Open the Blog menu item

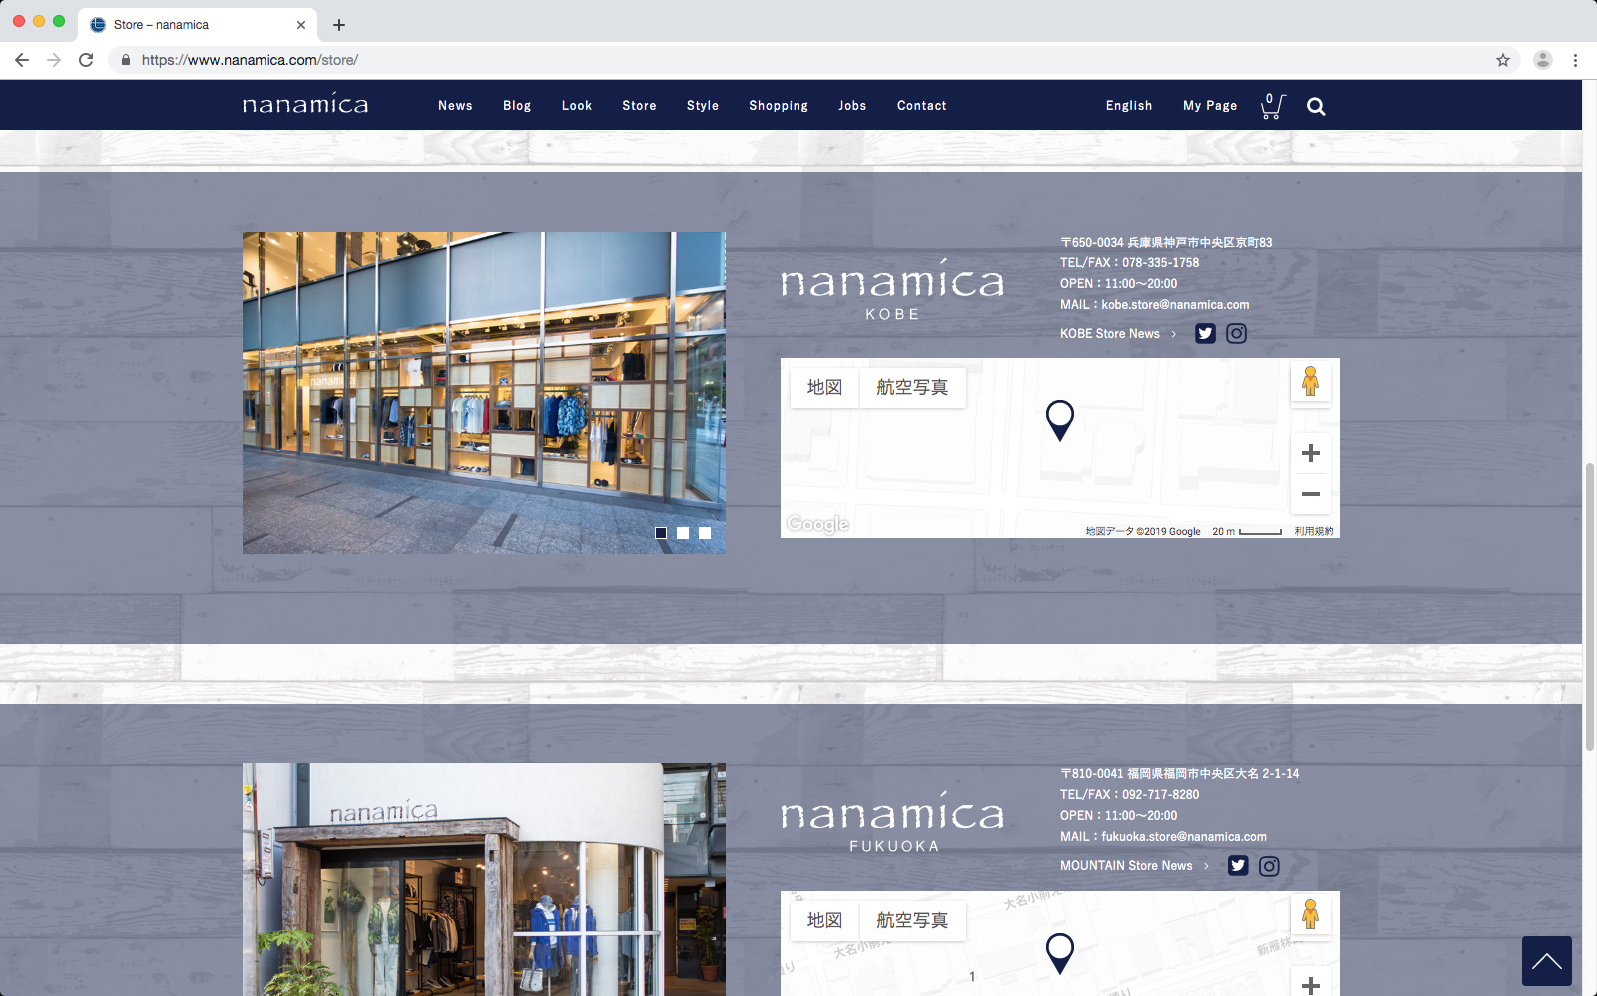pyautogui.click(x=517, y=106)
